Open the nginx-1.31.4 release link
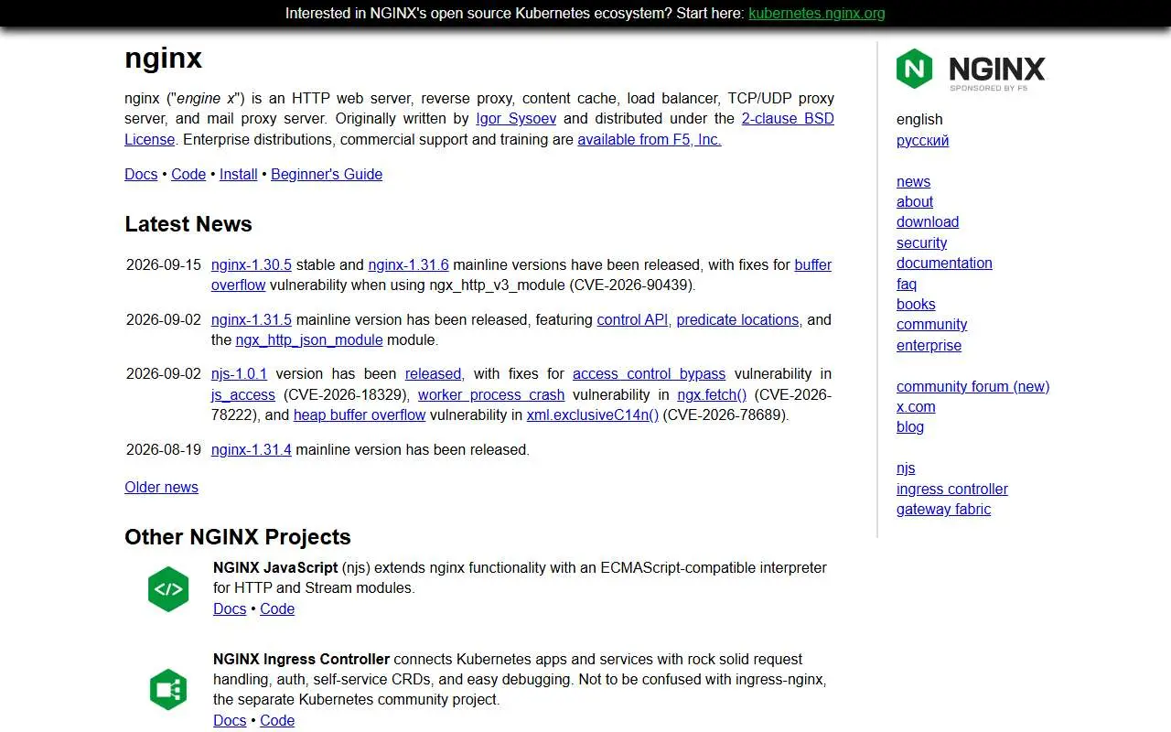 tap(252, 450)
